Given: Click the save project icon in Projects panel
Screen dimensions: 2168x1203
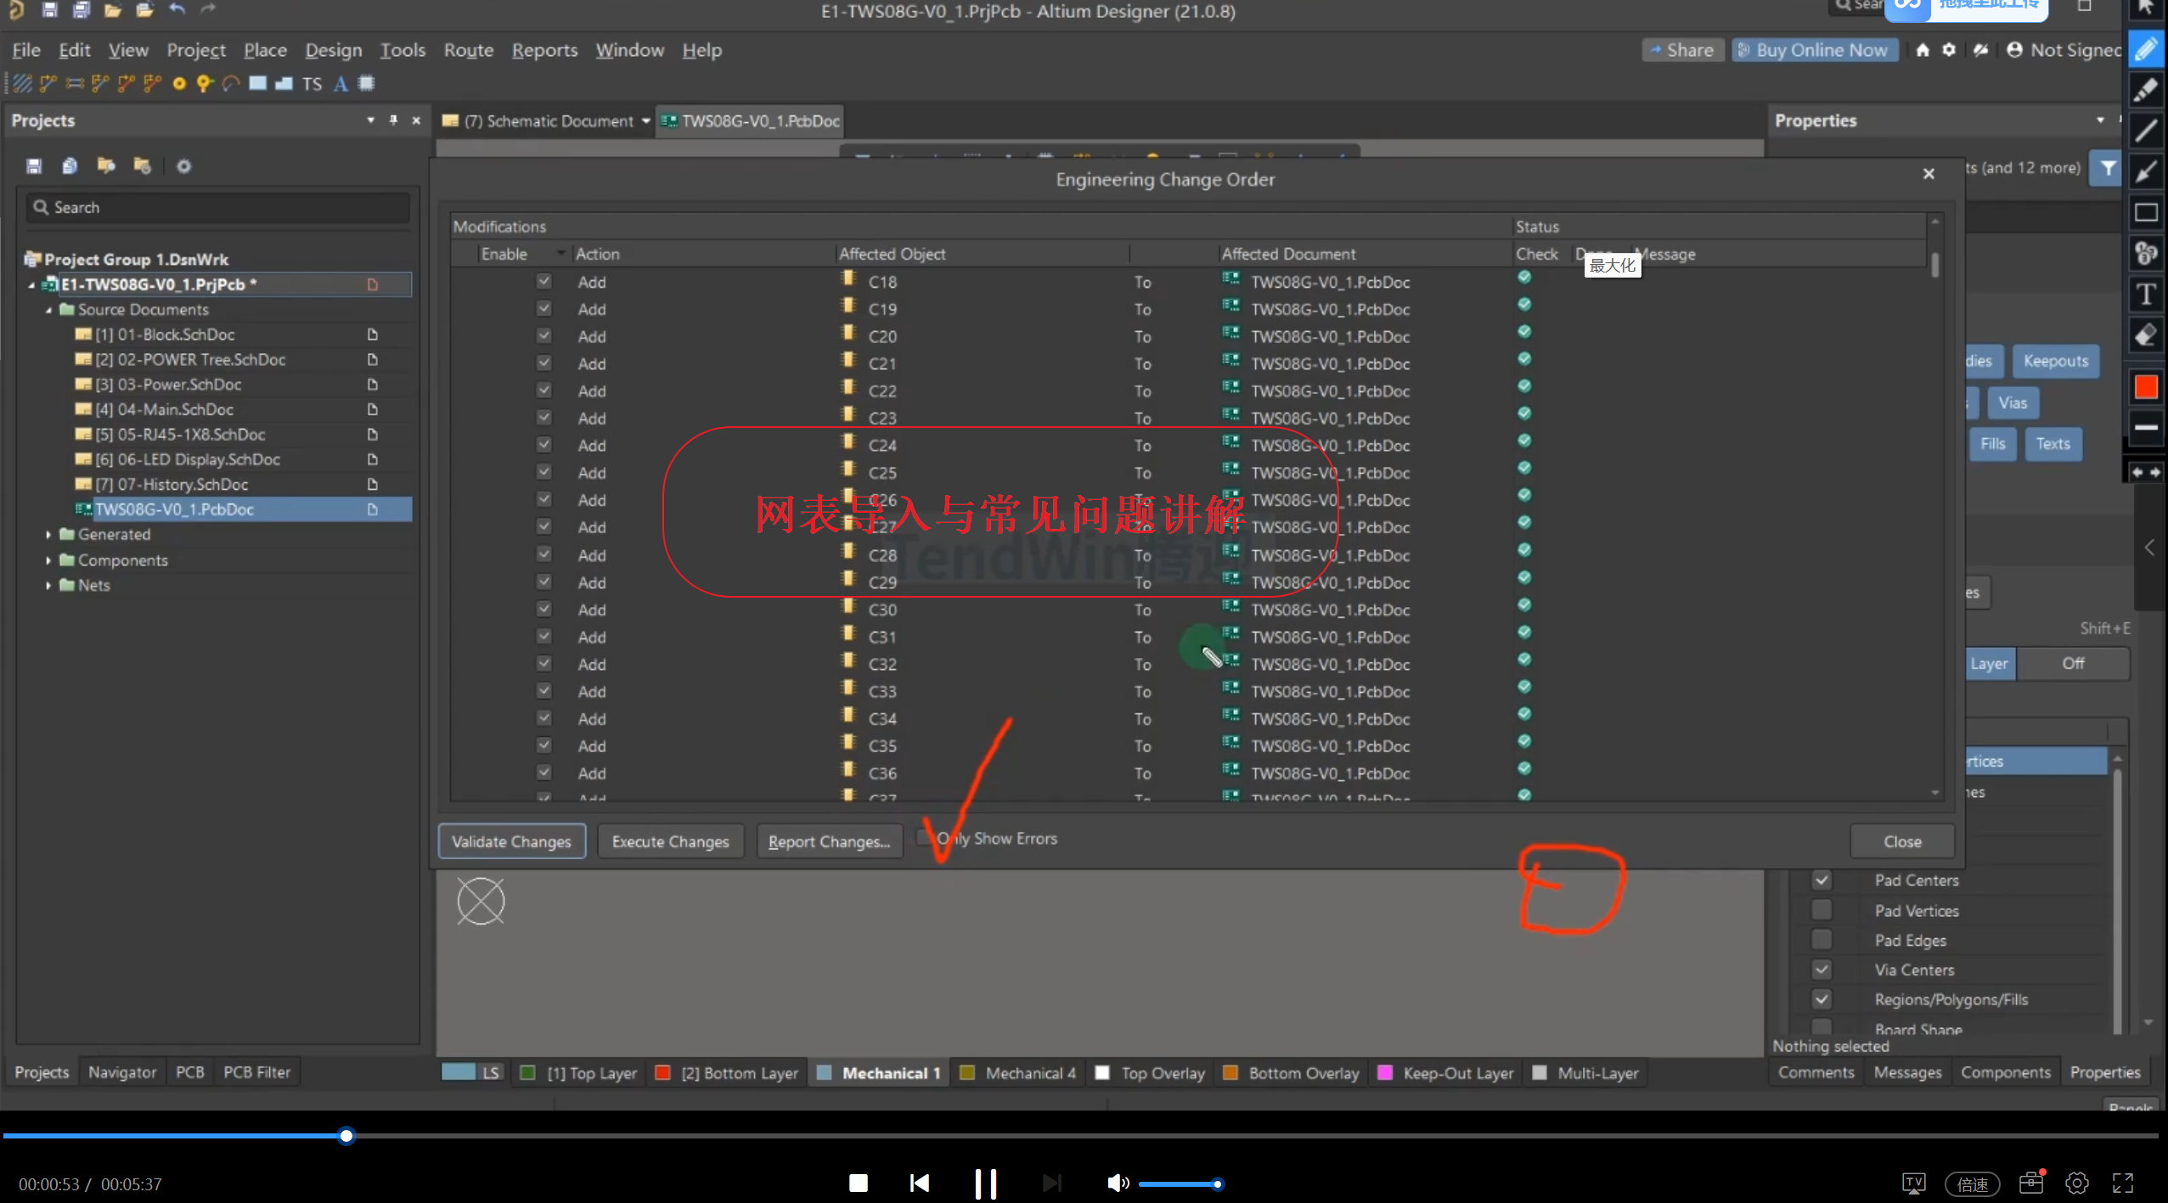Looking at the screenshot, I should [34, 166].
